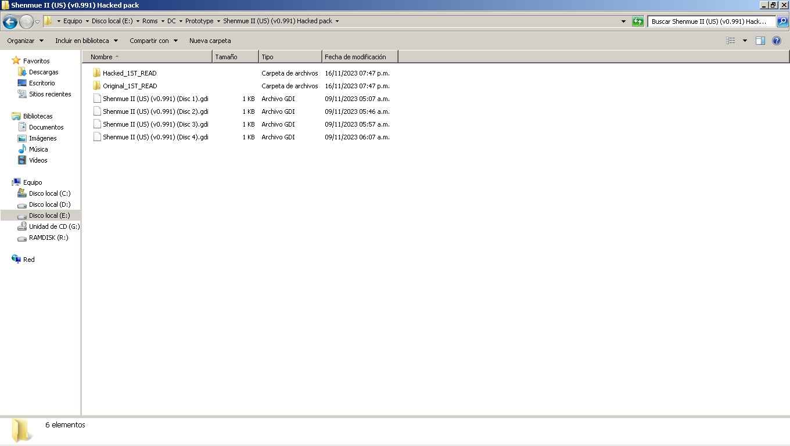The image size is (790, 446).
Task: Open the Organizar menu
Action: [x=26, y=41]
